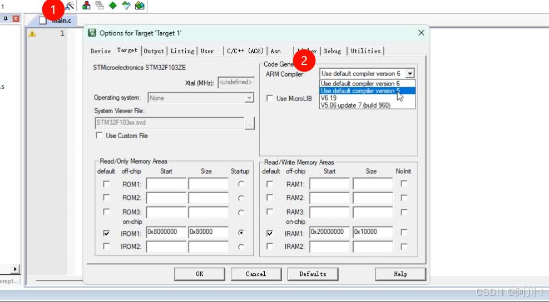The height and width of the screenshot is (302, 549).
Task: Switch to the Asm tab
Action: [x=280, y=51]
